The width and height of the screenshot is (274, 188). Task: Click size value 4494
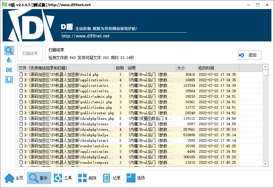191,151
